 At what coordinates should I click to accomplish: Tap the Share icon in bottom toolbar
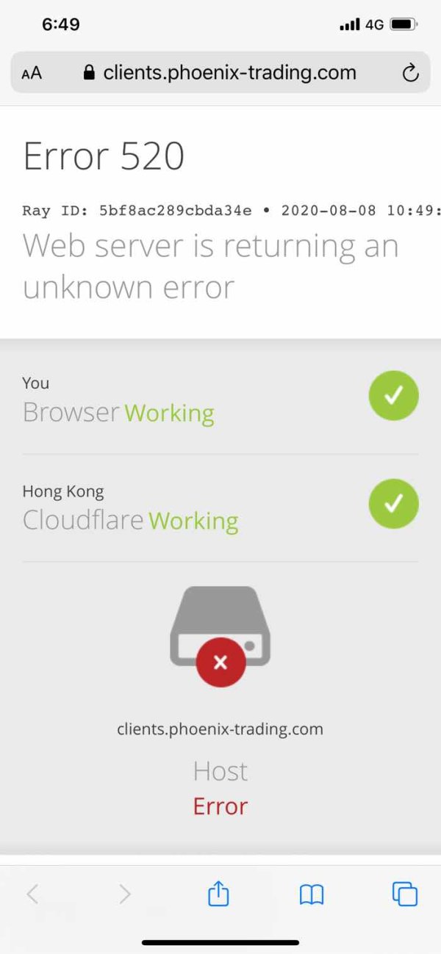[x=218, y=893]
